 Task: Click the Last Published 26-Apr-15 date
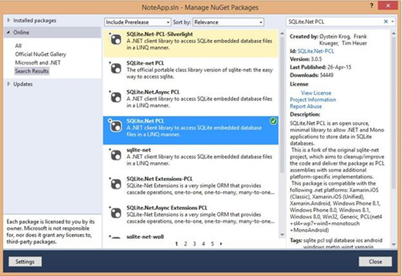tap(339, 67)
